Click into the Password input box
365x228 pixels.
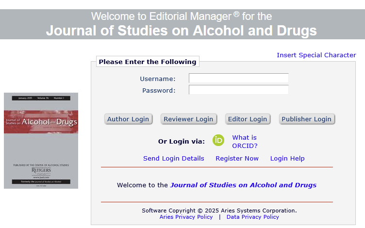(238, 90)
